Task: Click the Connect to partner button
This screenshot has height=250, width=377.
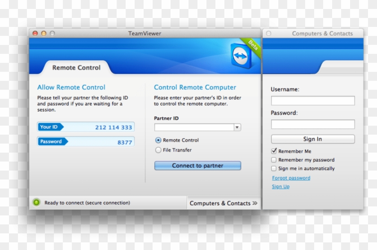Action: [x=197, y=166]
